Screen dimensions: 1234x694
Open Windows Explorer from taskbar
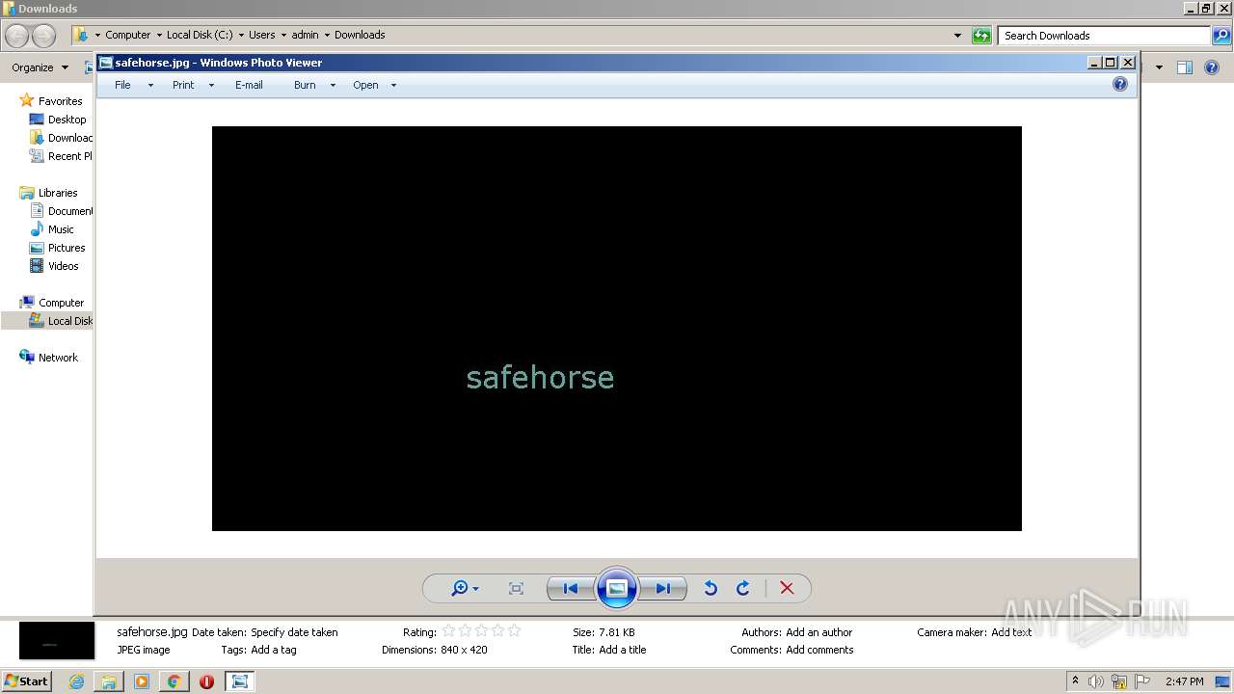pos(109,681)
